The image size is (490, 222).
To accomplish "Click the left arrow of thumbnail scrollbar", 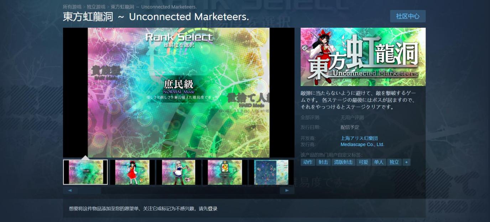I will 70,191.
